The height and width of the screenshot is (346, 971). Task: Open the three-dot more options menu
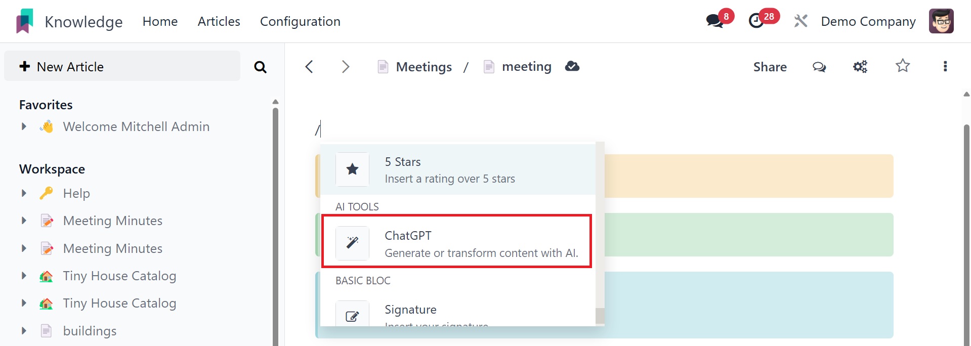coord(945,67)
